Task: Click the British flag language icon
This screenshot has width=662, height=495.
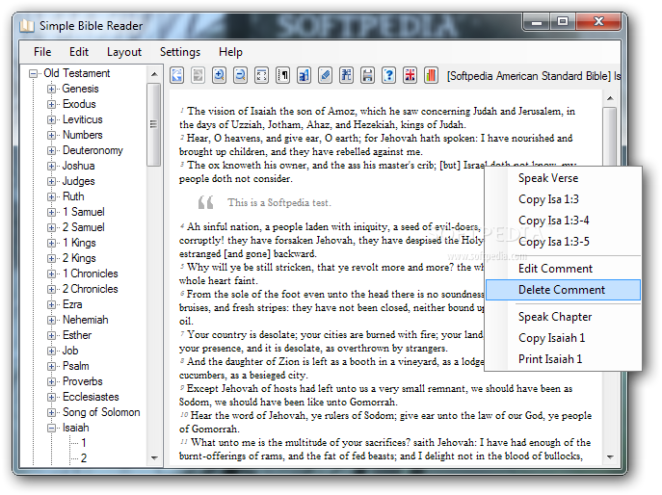Action: click(x=410, y=75)
